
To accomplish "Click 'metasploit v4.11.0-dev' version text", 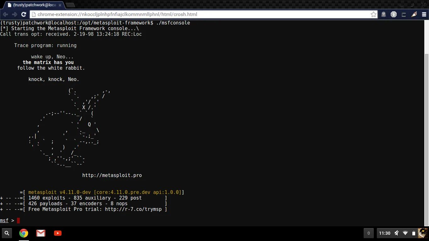I will [60, 192].
